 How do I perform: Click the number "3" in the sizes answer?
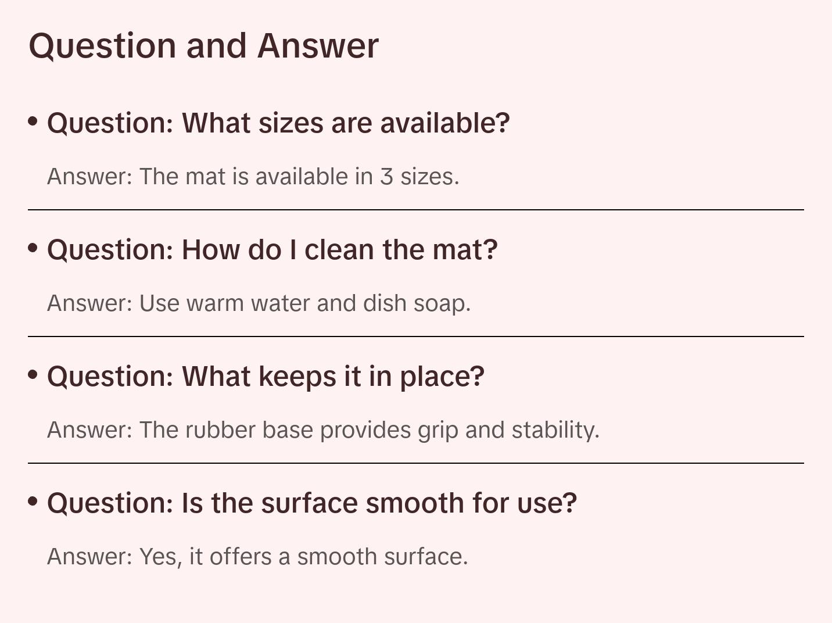(386, 177)
